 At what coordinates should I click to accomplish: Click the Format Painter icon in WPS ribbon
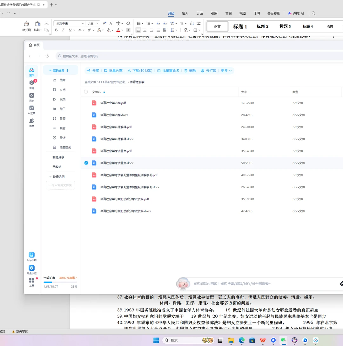point(26,24)
